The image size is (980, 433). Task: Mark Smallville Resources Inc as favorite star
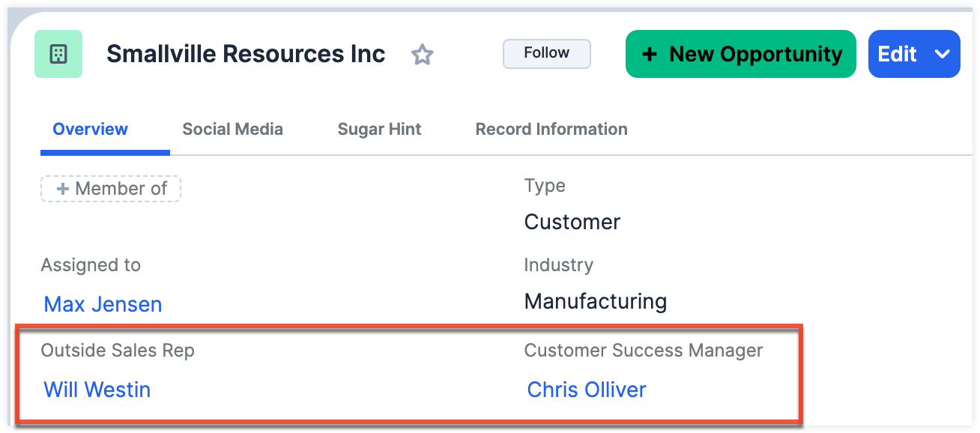[x=423, y=54]
